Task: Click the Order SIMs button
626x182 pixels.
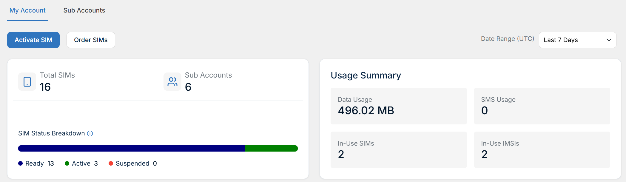Action: click(91, 40)
